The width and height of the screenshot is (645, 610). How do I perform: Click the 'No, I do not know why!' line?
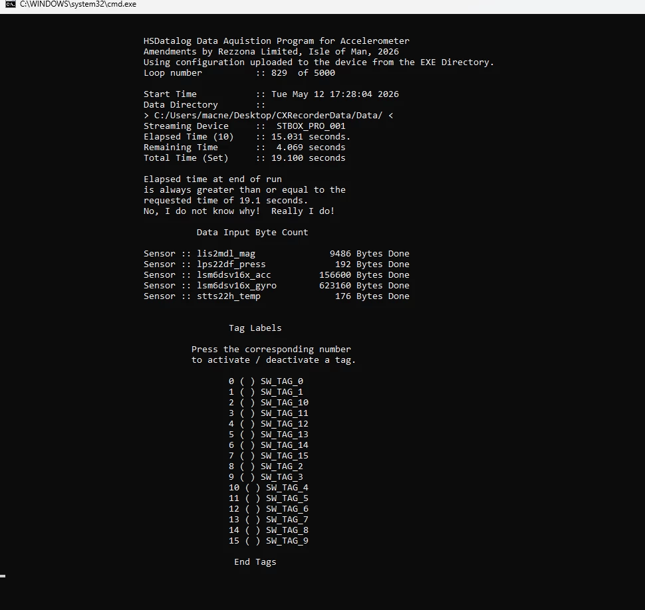pyautogui.click(x=239, y=211)
